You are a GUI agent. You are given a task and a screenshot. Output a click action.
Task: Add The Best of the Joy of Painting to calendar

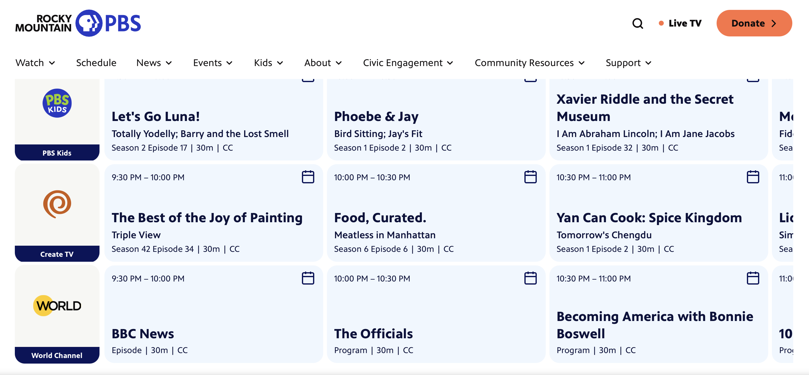click(x=308, y=177)
